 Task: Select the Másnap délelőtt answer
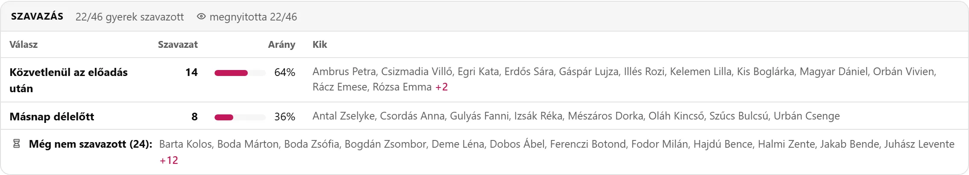[52, 117]
